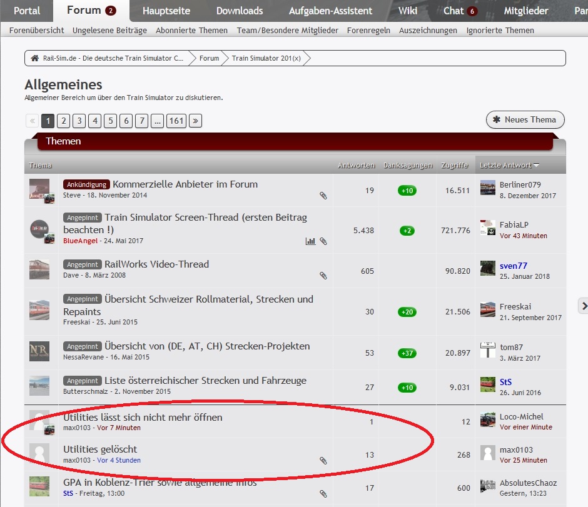This screenshot has height=507, width=588.
Task: Click the paperclip icon on Utilities gelöscht row
Action: pyautogui.click(x=323, y=461)
